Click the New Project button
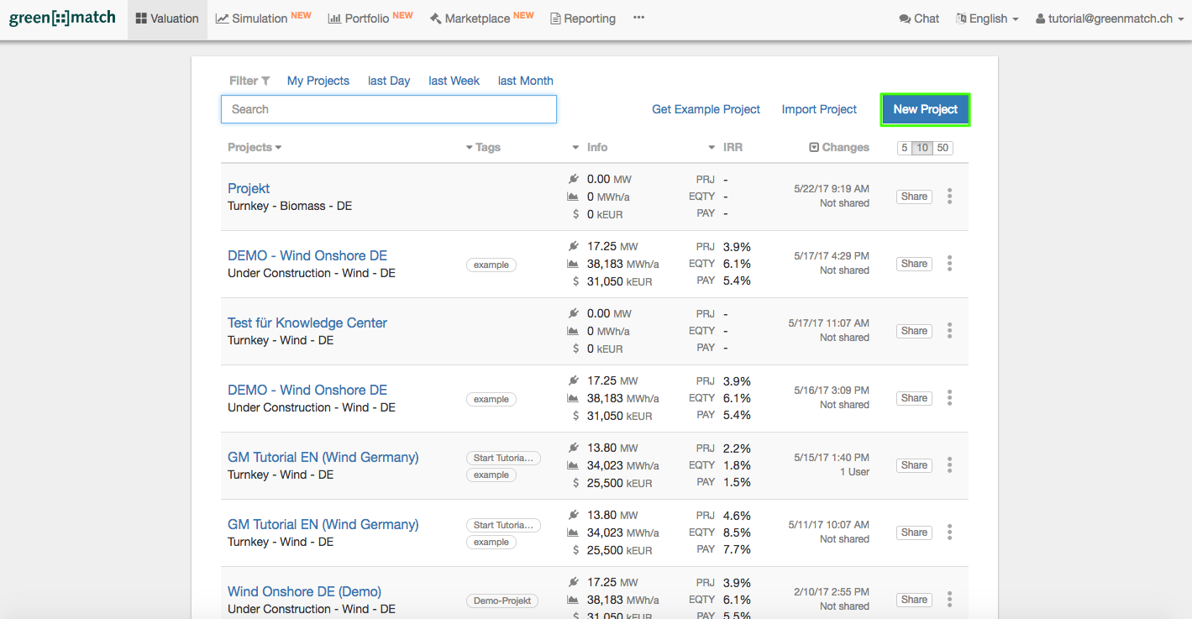1192x619 pixels. click(925, 109)
